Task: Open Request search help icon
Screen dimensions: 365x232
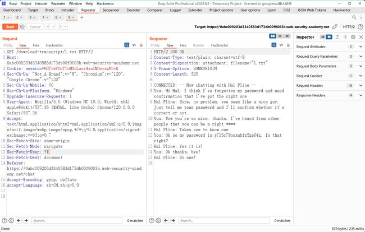Action: point(4,220)
